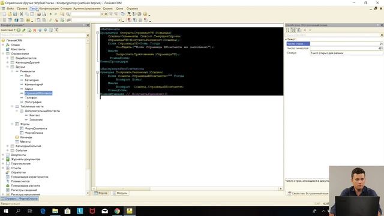The image size is (384, 216).
Task: Close the Конфигурация panel
Action: pos(88,25)
